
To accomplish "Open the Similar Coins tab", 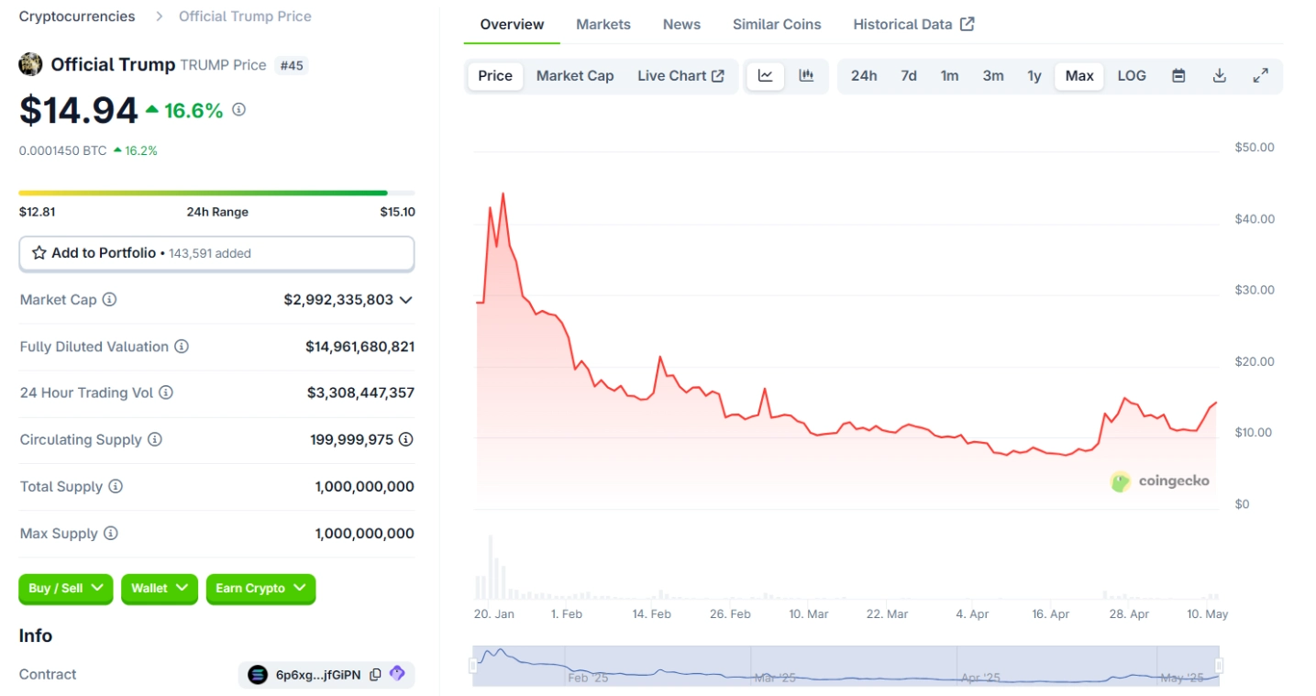I will [x=777, y=24].
